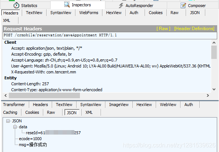The width and height of the screenshot is (219, 152).
Task: Click the horizontal scrollbar thumb
Action: click(44, 95)
